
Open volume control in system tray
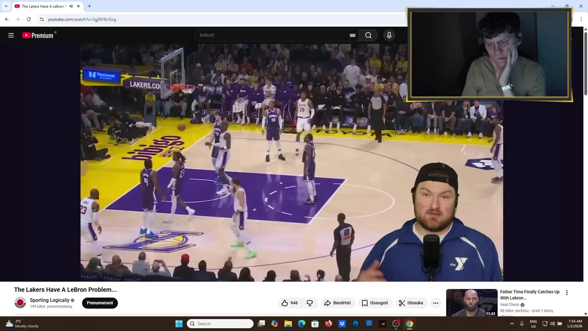pyautogui.click(x=552, y=324)
